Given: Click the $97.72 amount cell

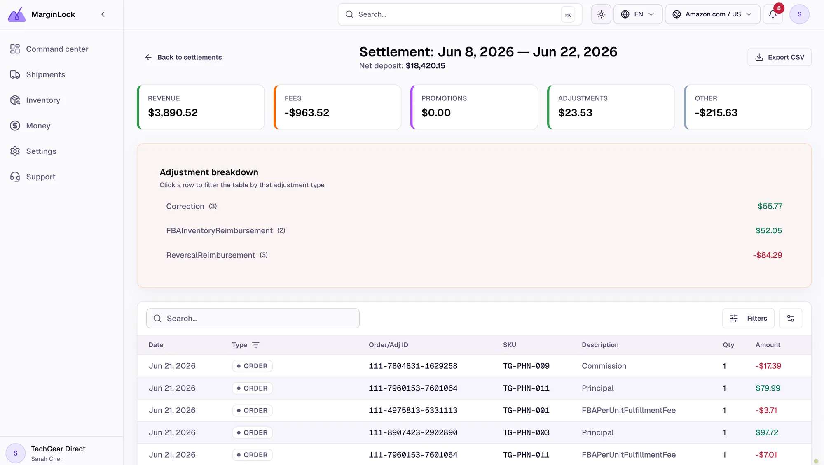Looking at the screenshot, I should click(x=767, y=433).
